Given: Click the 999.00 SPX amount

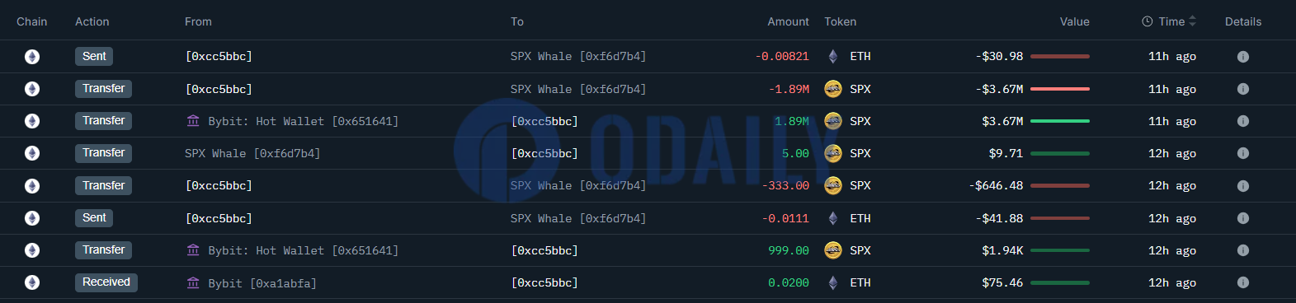Looking at the screenshot, I should point(789,250).
